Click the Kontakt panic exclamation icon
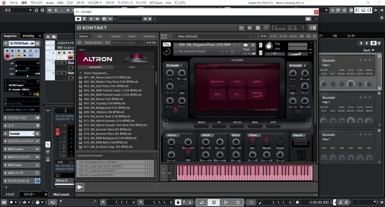Screen dimensions: 385x207 click(x=303, y=28)
